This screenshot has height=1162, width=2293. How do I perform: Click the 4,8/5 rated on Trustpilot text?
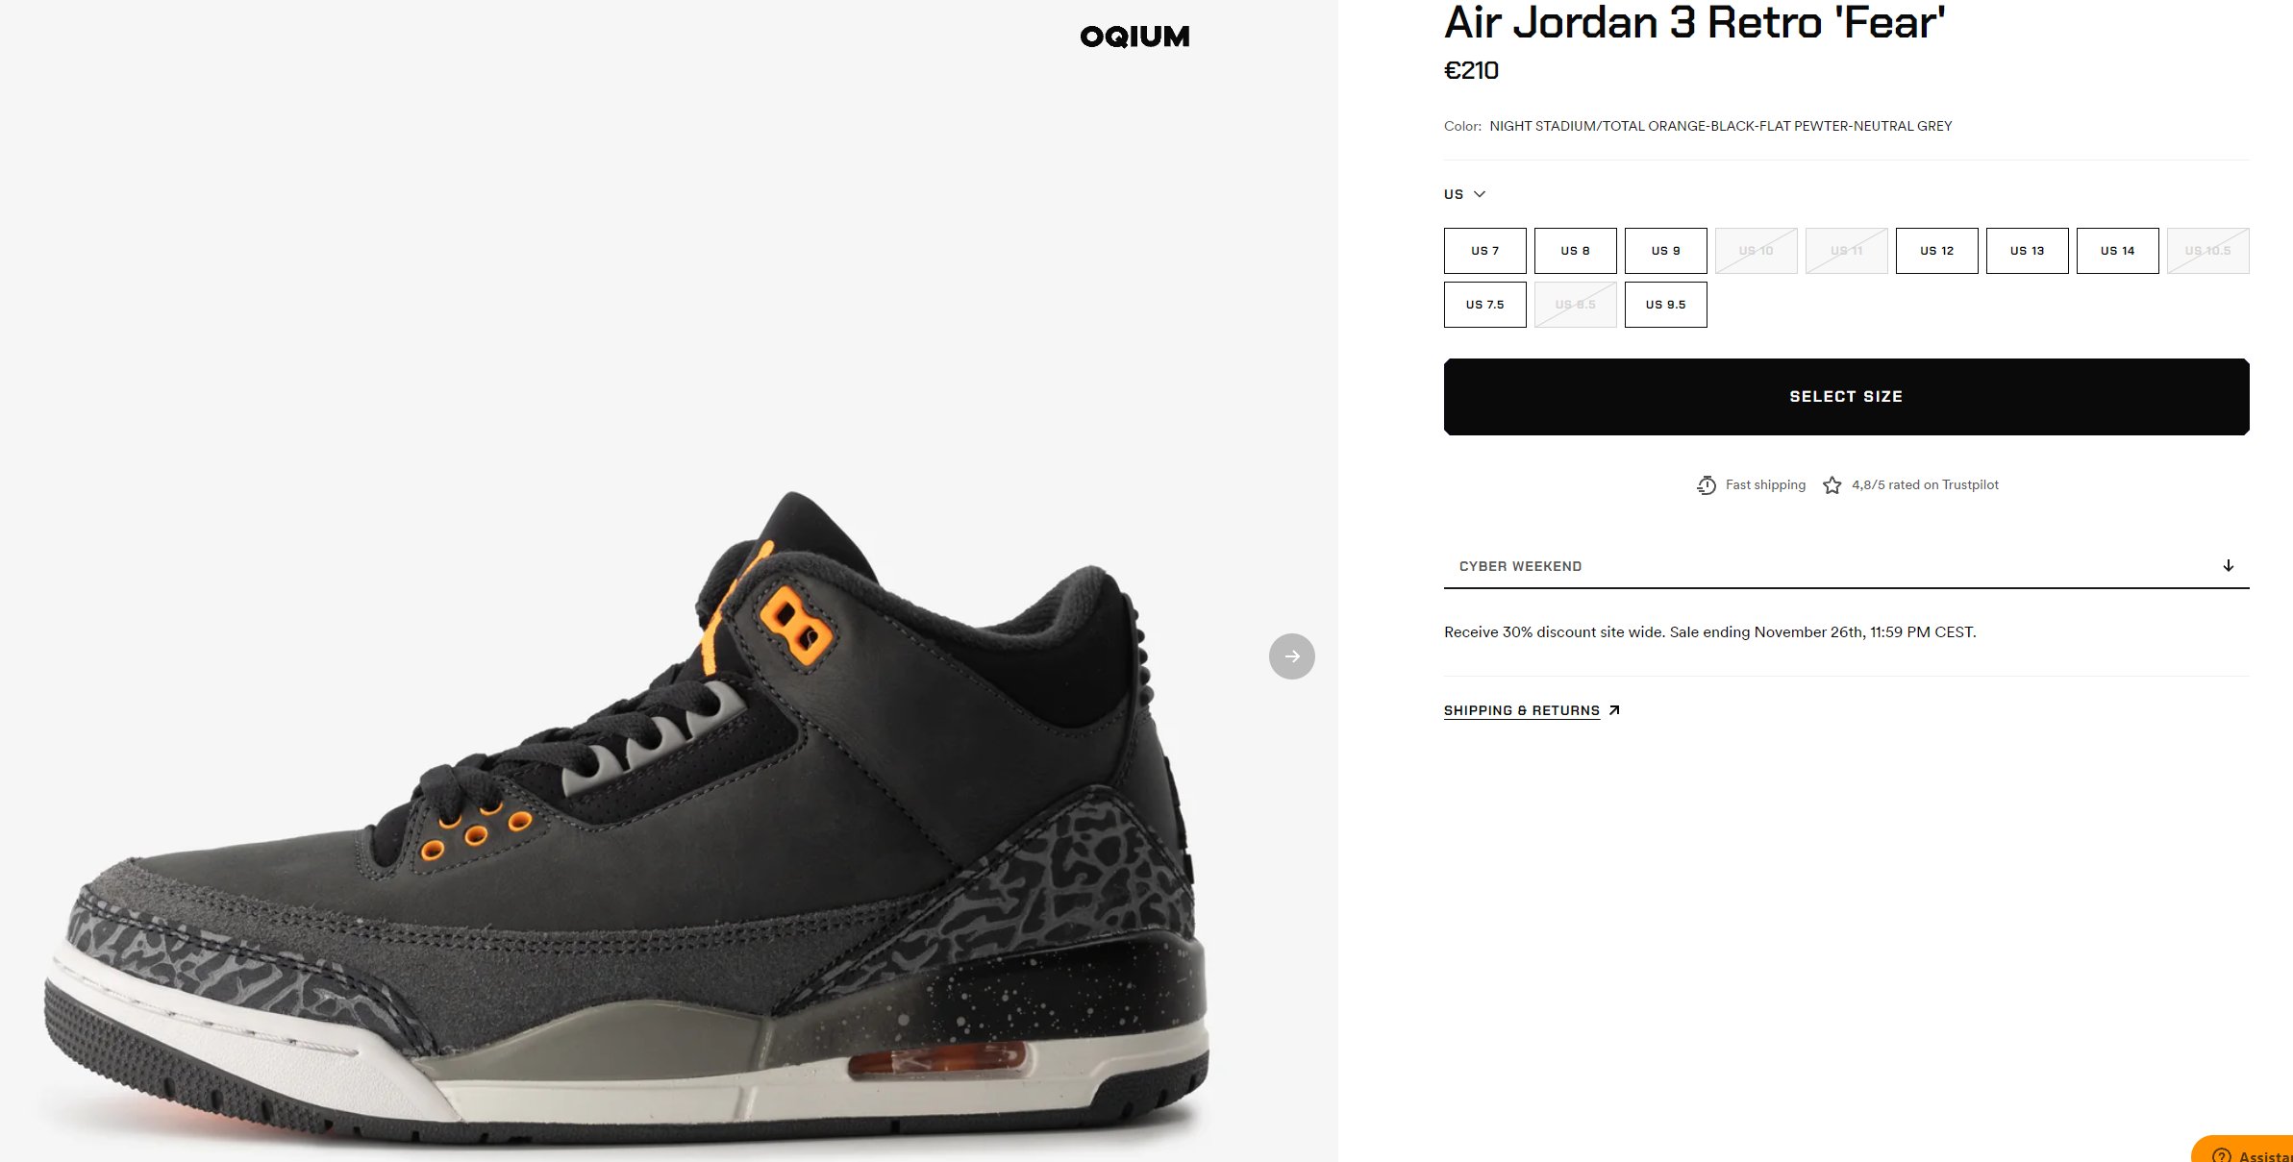pyautogui.click(x=1925, y=485)
